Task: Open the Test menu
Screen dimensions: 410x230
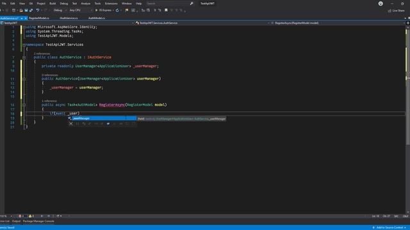Action: click(x=74, y=4)
